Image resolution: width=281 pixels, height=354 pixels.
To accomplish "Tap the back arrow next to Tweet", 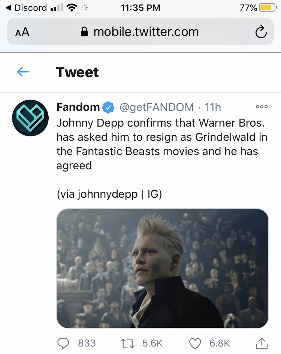I will [23, 72].
